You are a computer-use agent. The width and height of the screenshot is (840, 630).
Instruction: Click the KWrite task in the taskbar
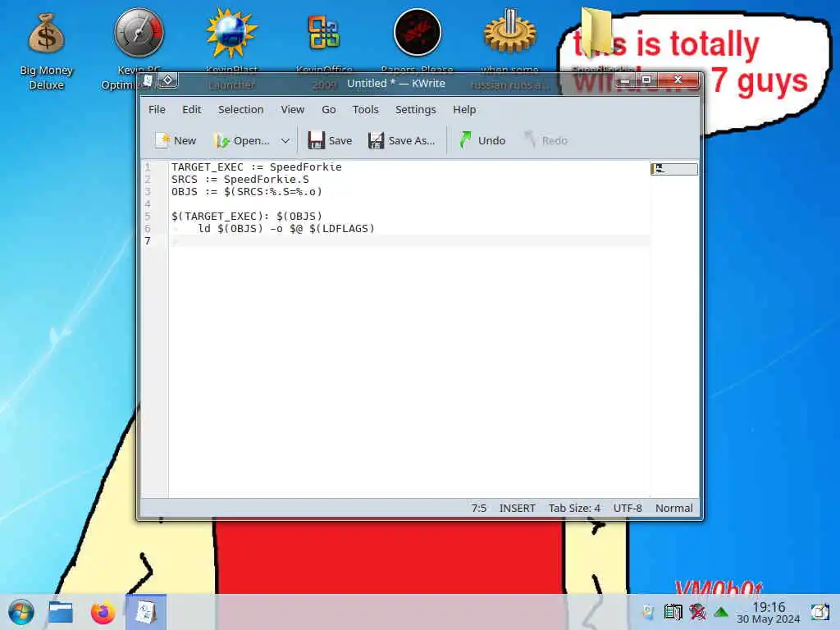146,612
